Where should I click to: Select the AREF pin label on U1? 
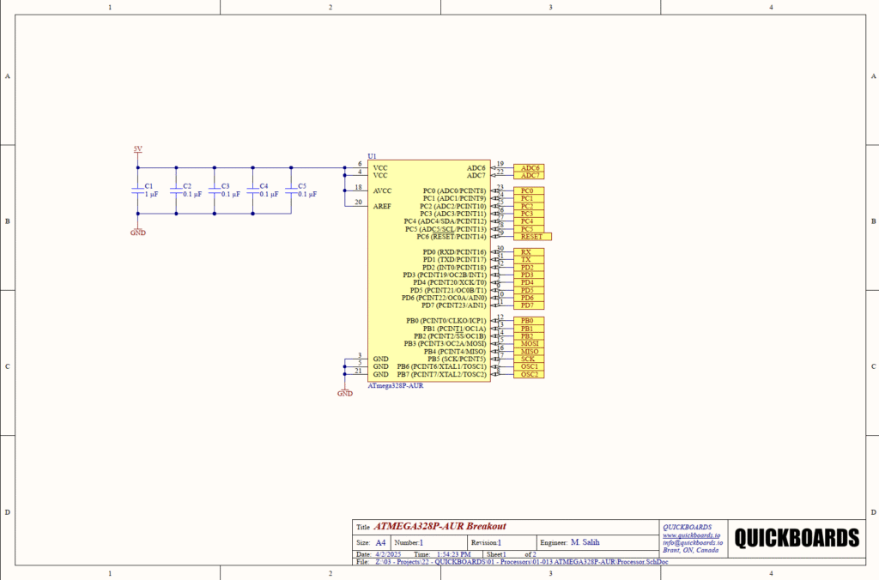pos(383,206)
